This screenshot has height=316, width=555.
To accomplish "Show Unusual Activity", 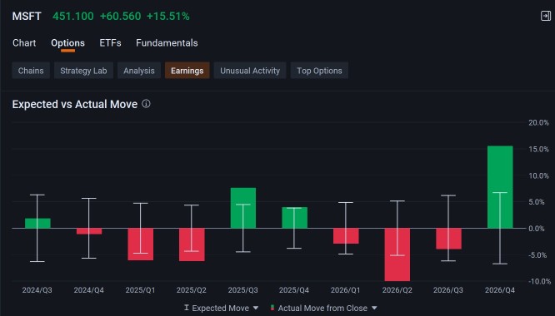I will 250,71.
